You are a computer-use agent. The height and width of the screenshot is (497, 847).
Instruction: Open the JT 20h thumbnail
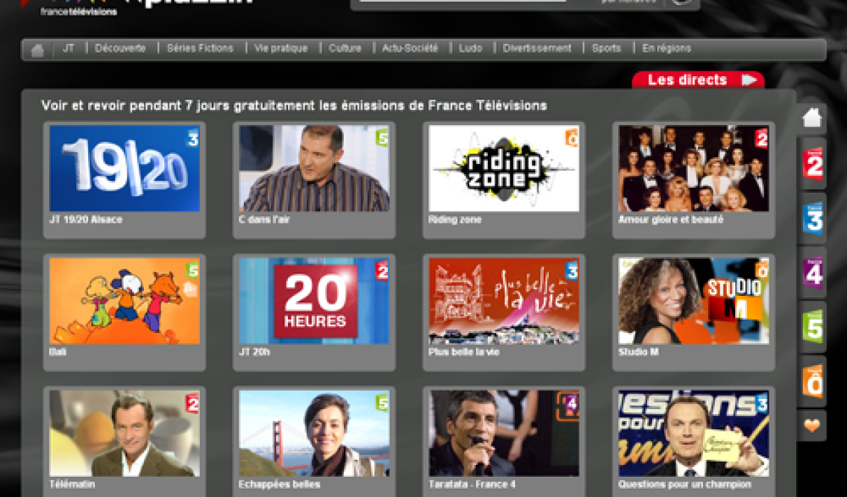314,301
